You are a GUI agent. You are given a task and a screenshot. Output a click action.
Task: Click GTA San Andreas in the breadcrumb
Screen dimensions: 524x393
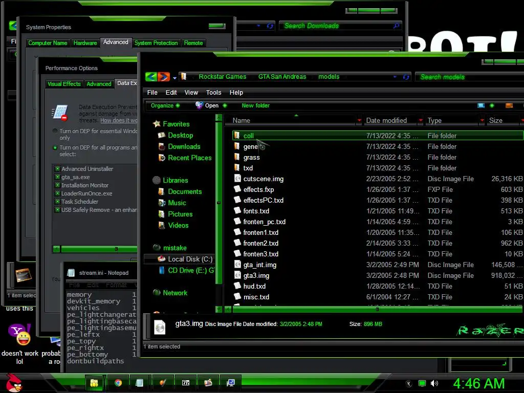point(282,77)
